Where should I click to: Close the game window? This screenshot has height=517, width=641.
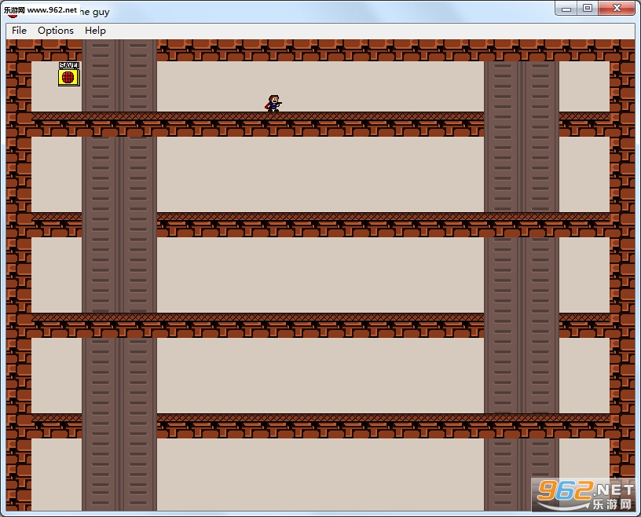(617, 9)
